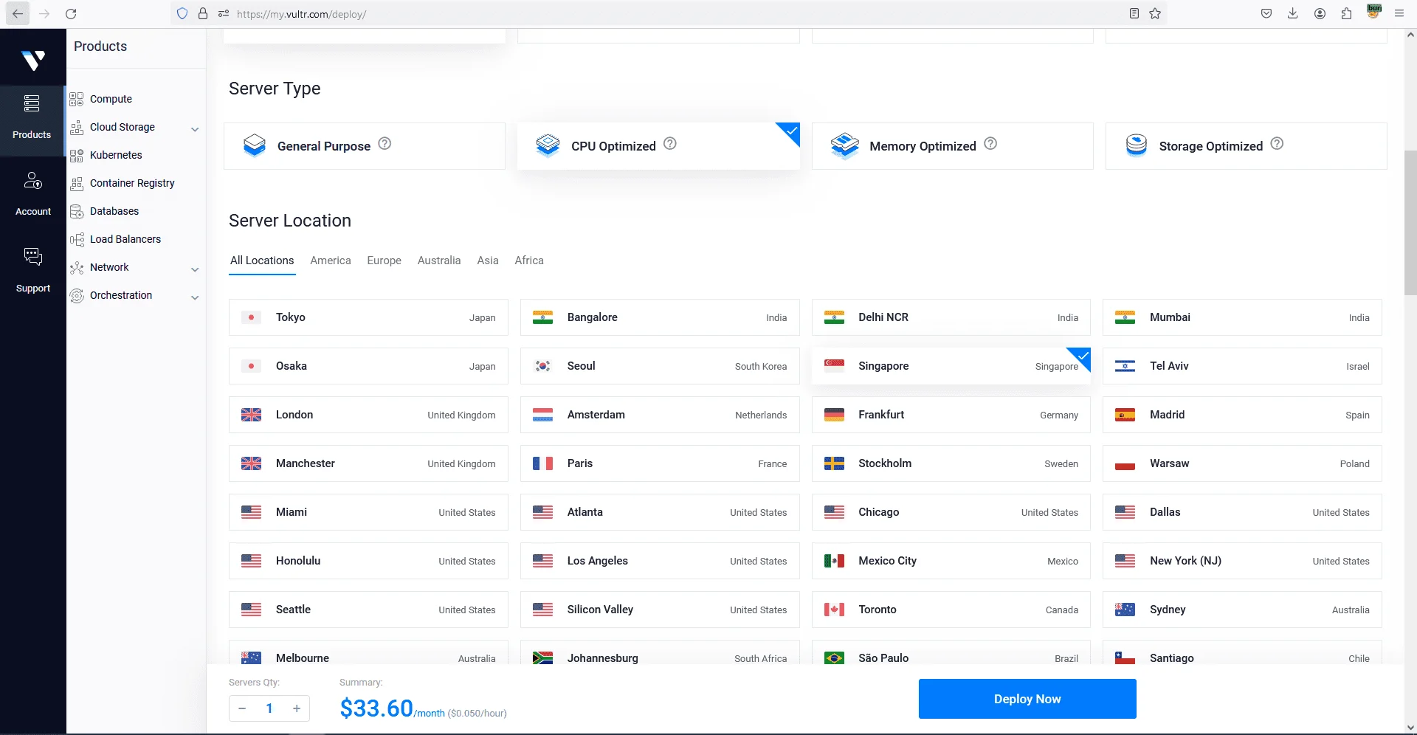Click the Load Balancers icon
Image resolution: width=1417 pixels, height=735 pixels.
77,239
